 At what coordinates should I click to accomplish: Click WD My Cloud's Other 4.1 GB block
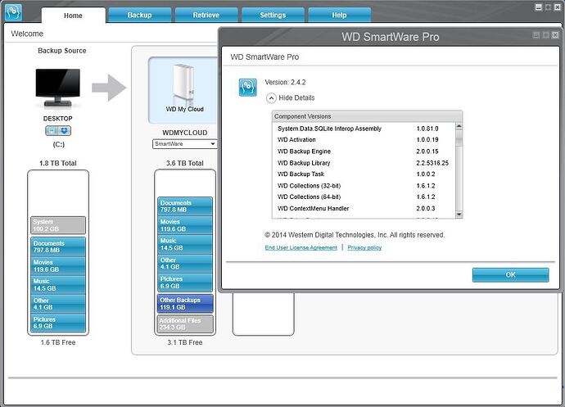[185, 264]
